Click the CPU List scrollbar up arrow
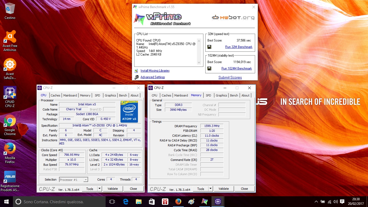 199,41
